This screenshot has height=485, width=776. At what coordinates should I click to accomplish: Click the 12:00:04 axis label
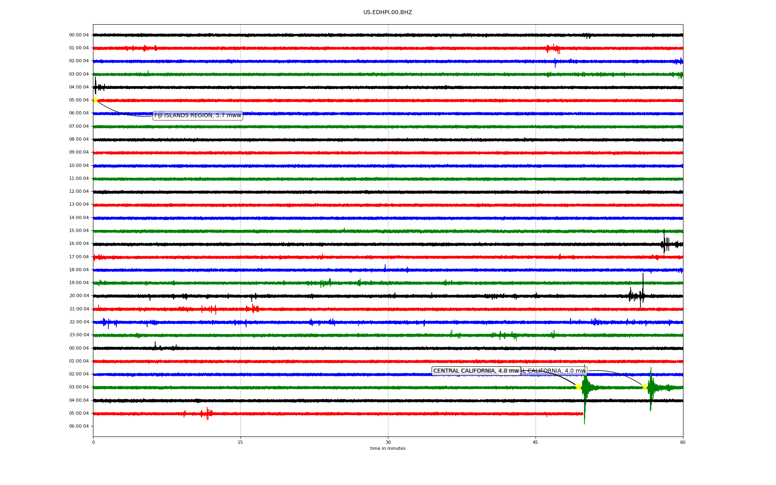click(x=79, y=192)
